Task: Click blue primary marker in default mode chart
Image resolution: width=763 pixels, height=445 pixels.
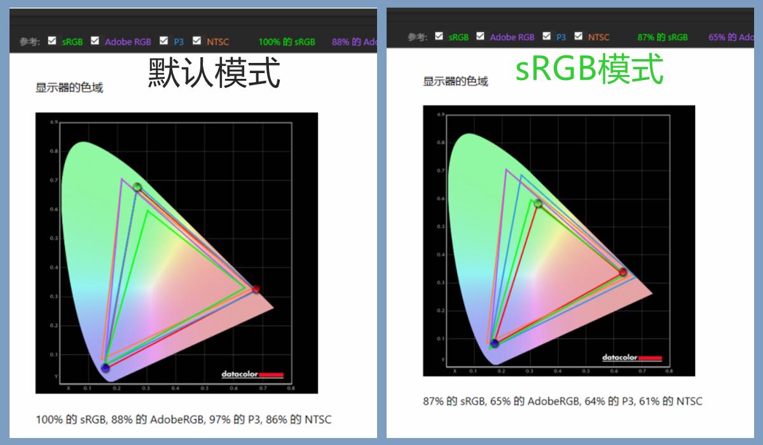Action: point(105,368)
